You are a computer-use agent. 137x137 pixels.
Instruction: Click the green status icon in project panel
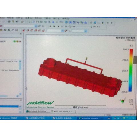tap(15, 41)
